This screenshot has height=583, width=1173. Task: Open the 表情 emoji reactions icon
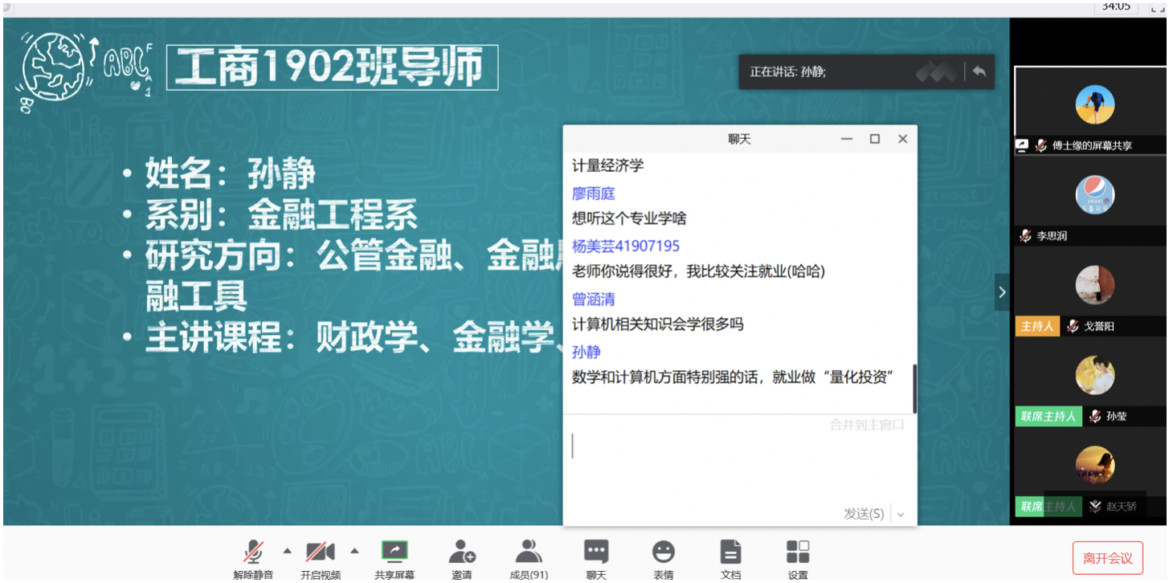[x=663, y=552]
